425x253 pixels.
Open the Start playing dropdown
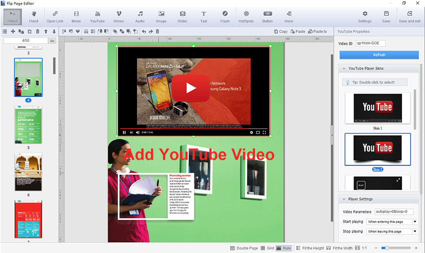[x=391, y=222]
